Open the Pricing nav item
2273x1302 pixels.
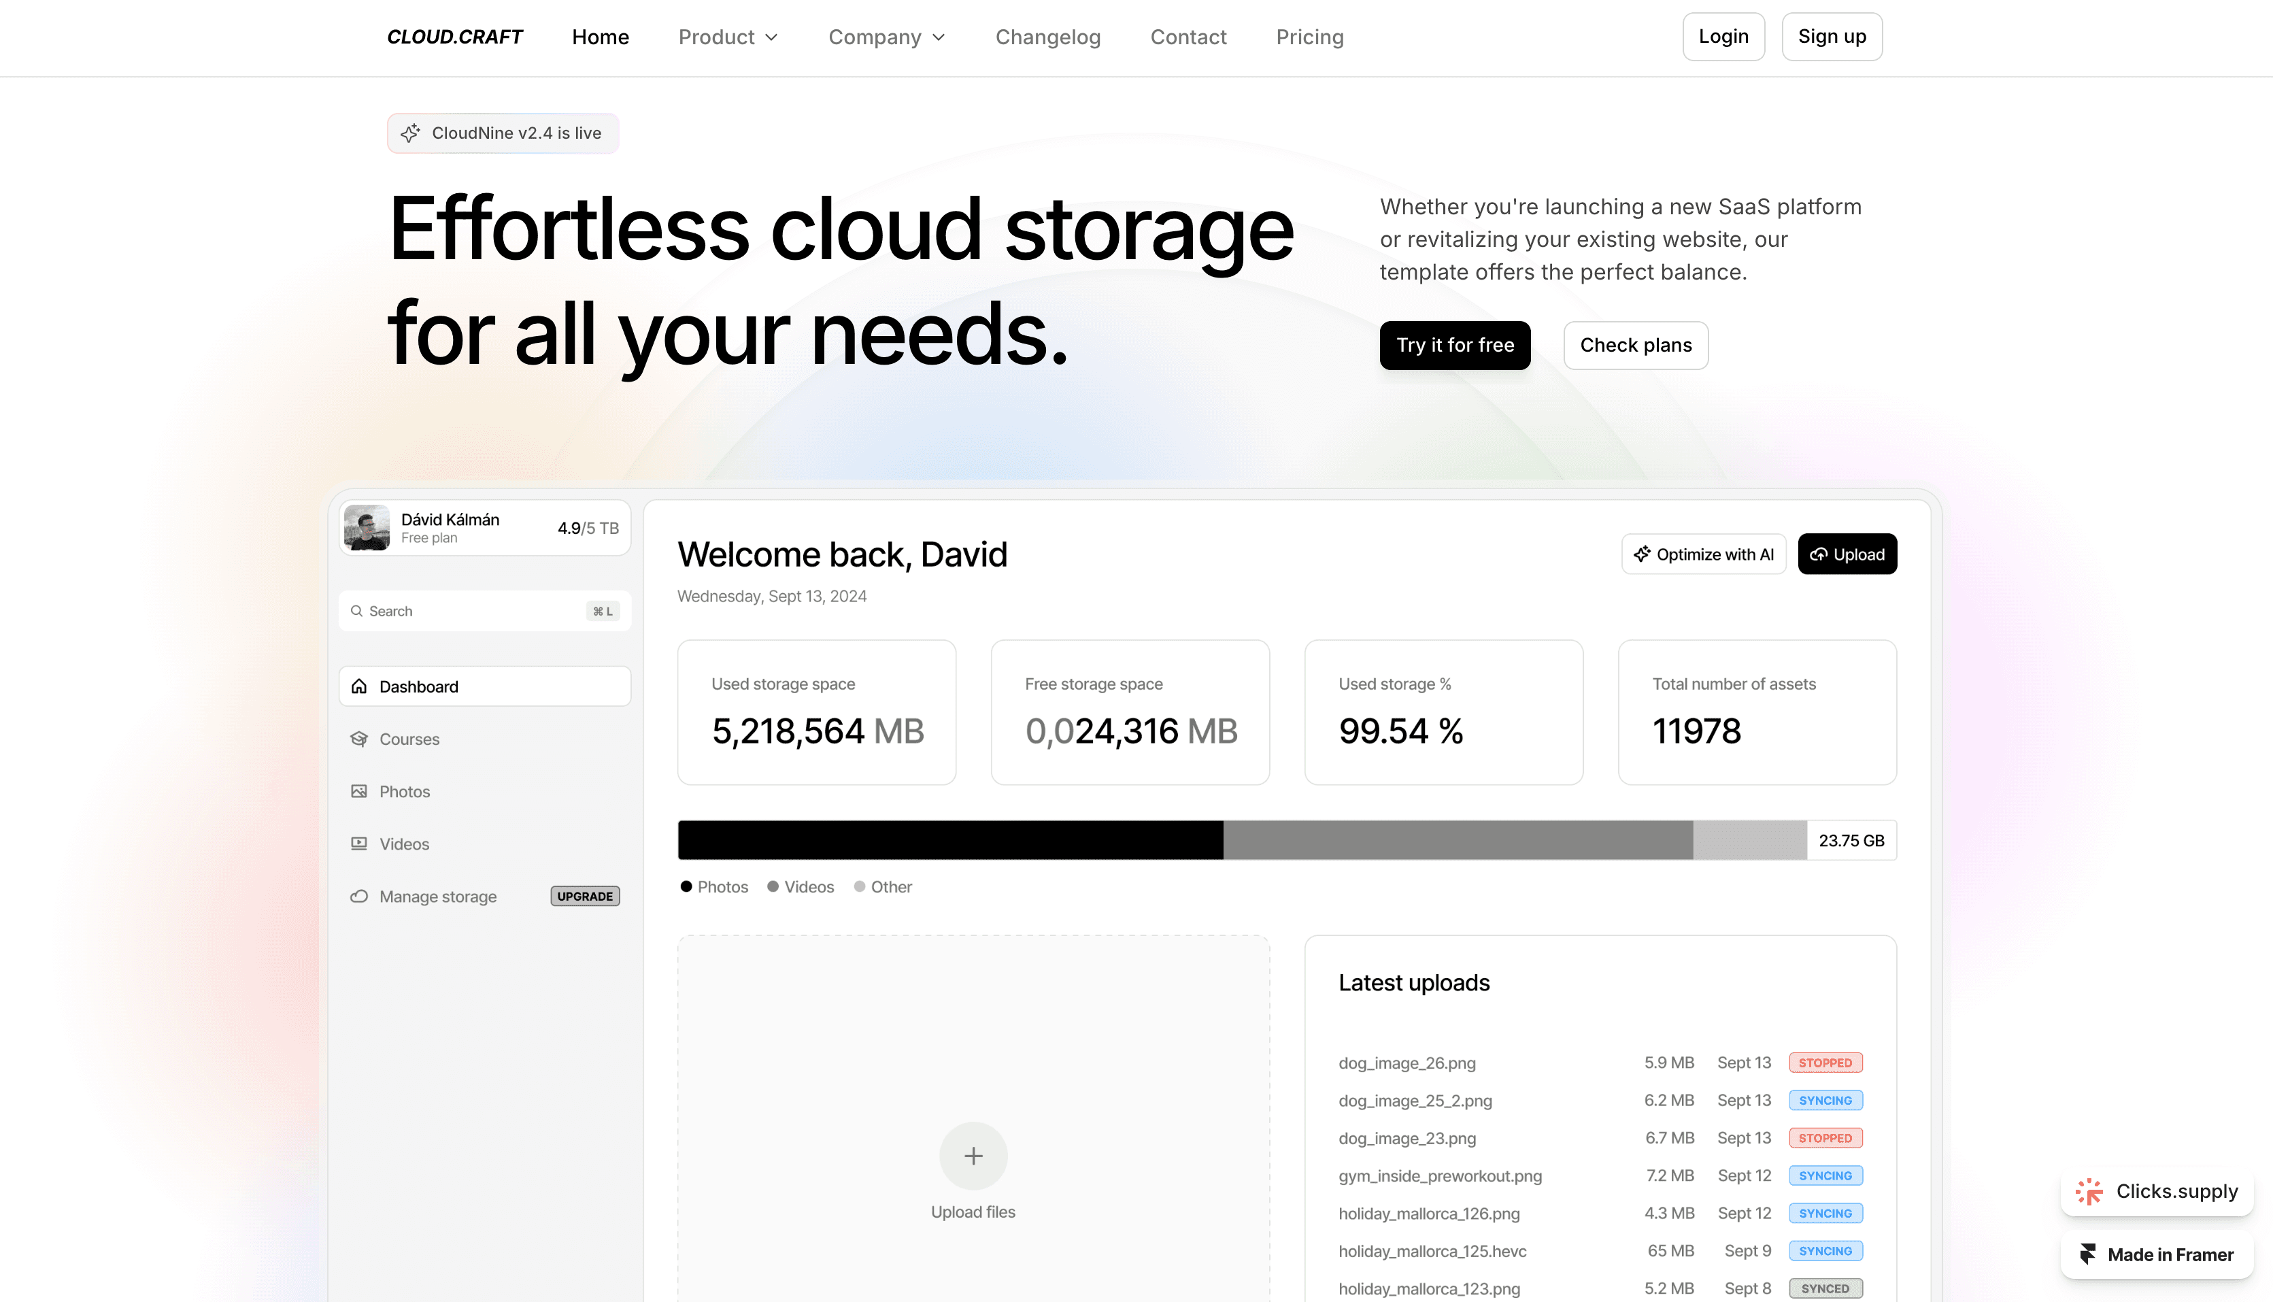[1309, 37]
